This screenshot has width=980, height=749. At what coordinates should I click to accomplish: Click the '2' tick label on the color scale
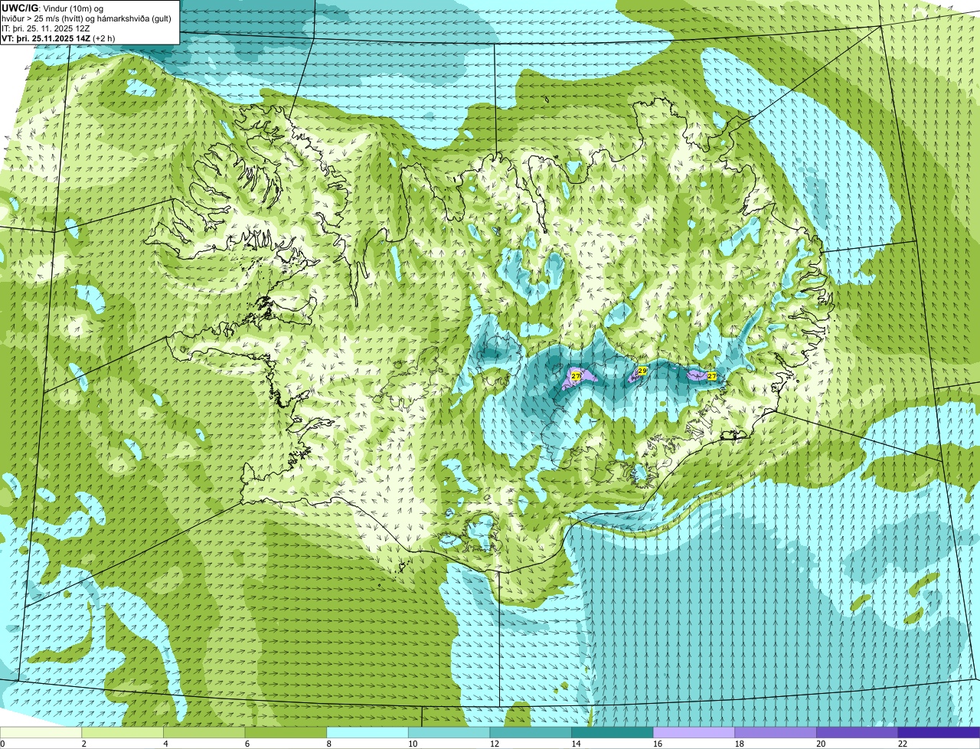pos(83,744)
